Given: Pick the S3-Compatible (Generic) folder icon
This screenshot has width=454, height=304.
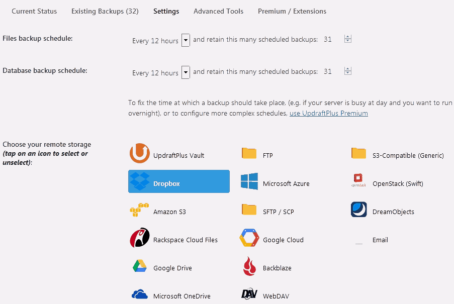Looking at the screenshot, I should click(x=359, y=153).
